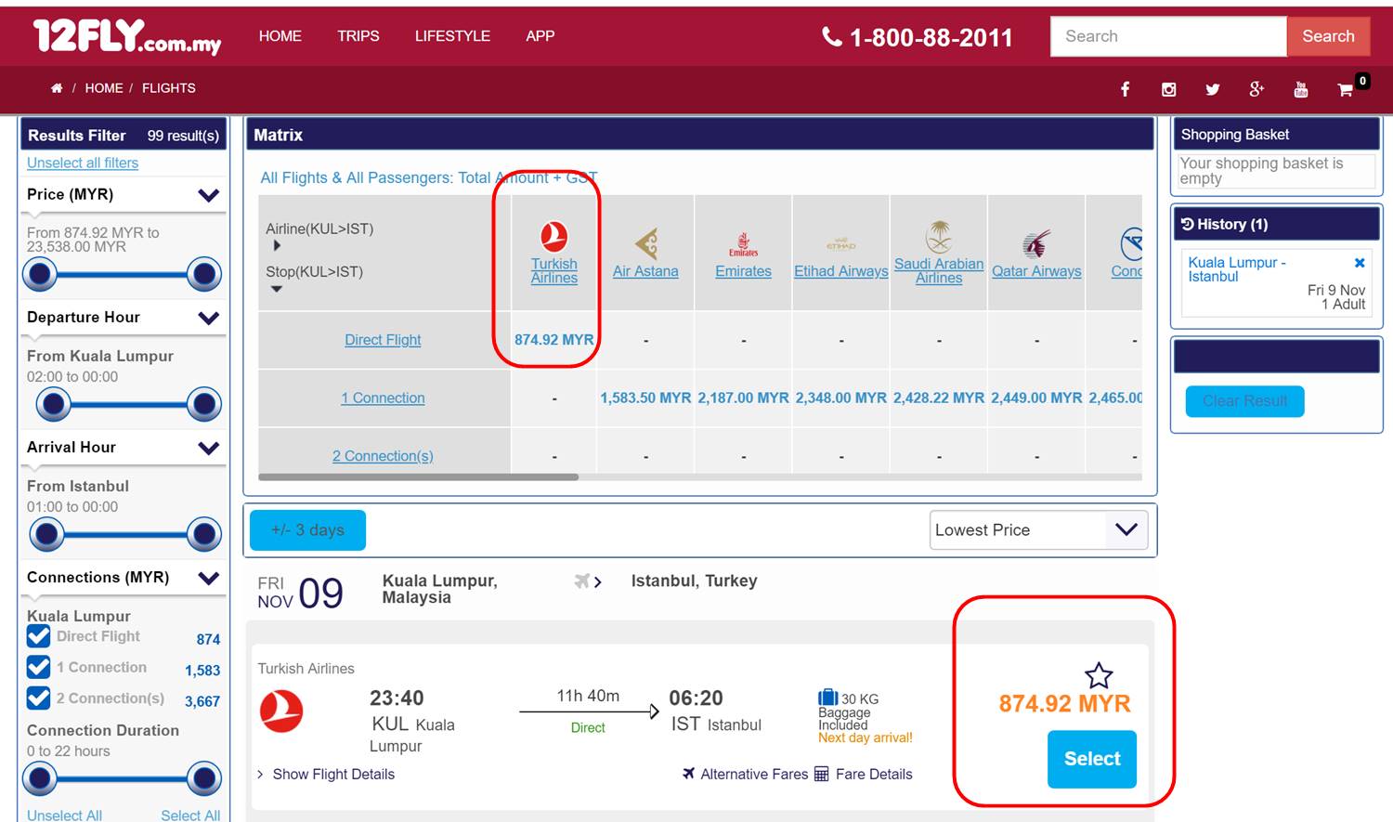Click the +/- 3 days button
The width and height of the screenshot is (1393, 822).
[x=307, y=530]
